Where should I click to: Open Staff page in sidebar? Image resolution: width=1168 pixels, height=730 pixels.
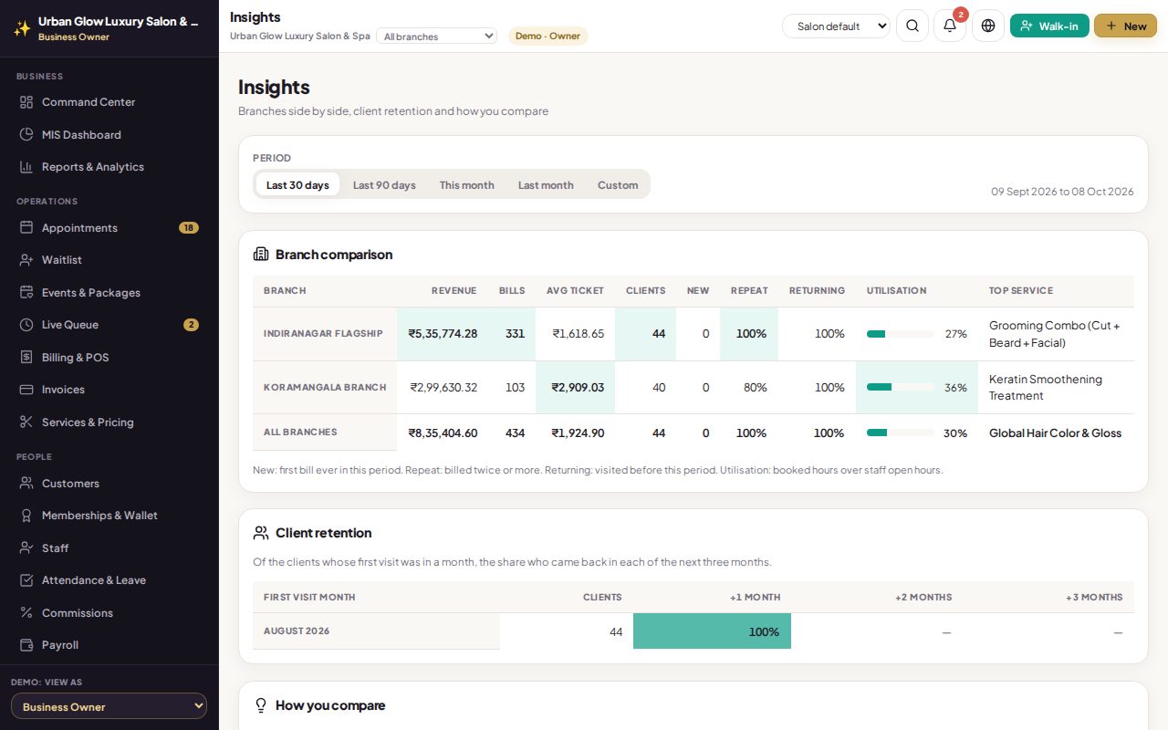(x=109, y=547)
